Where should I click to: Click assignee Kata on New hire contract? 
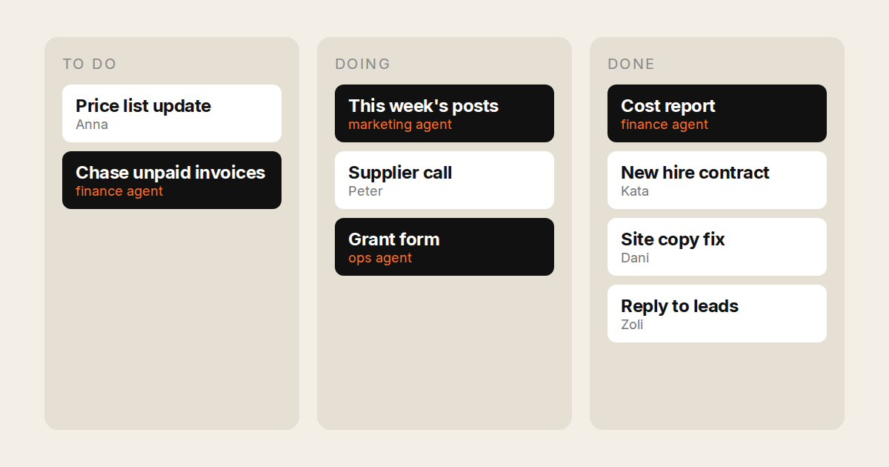(635, 191)
